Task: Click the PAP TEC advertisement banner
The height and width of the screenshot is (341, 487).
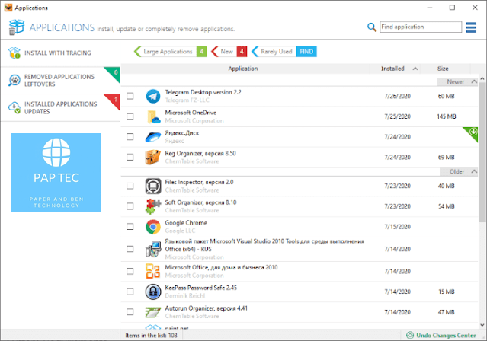Action: point(56,172)
